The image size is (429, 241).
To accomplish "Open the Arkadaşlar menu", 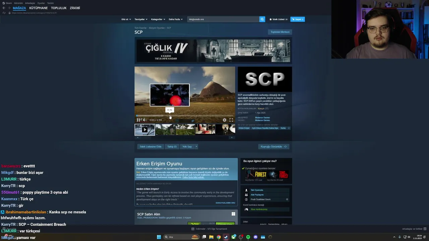I will (x=30, y=3).
